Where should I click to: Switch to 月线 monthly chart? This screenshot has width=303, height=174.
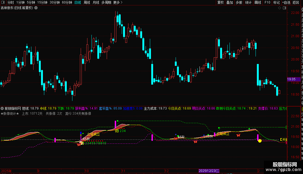coord(96,2)
